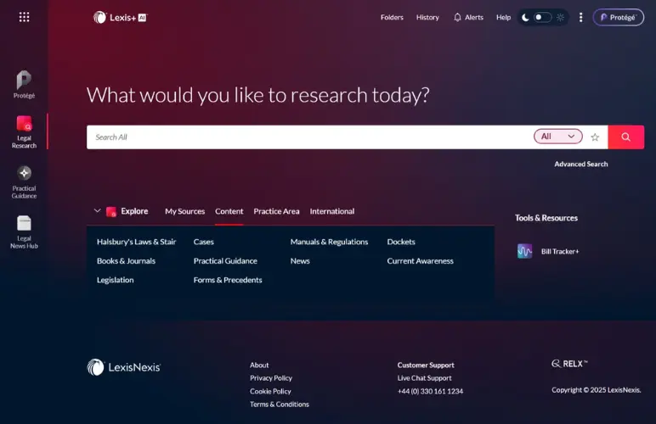Viewport: 656px width, 424px height.
Task: Open Alerts bell in the top bar
Action: click(468, 17)
